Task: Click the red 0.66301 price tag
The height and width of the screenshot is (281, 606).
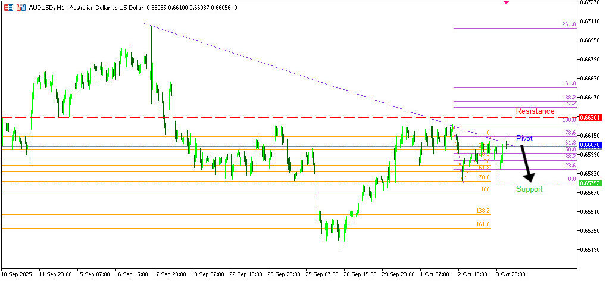Action: (x=590, y=118)
